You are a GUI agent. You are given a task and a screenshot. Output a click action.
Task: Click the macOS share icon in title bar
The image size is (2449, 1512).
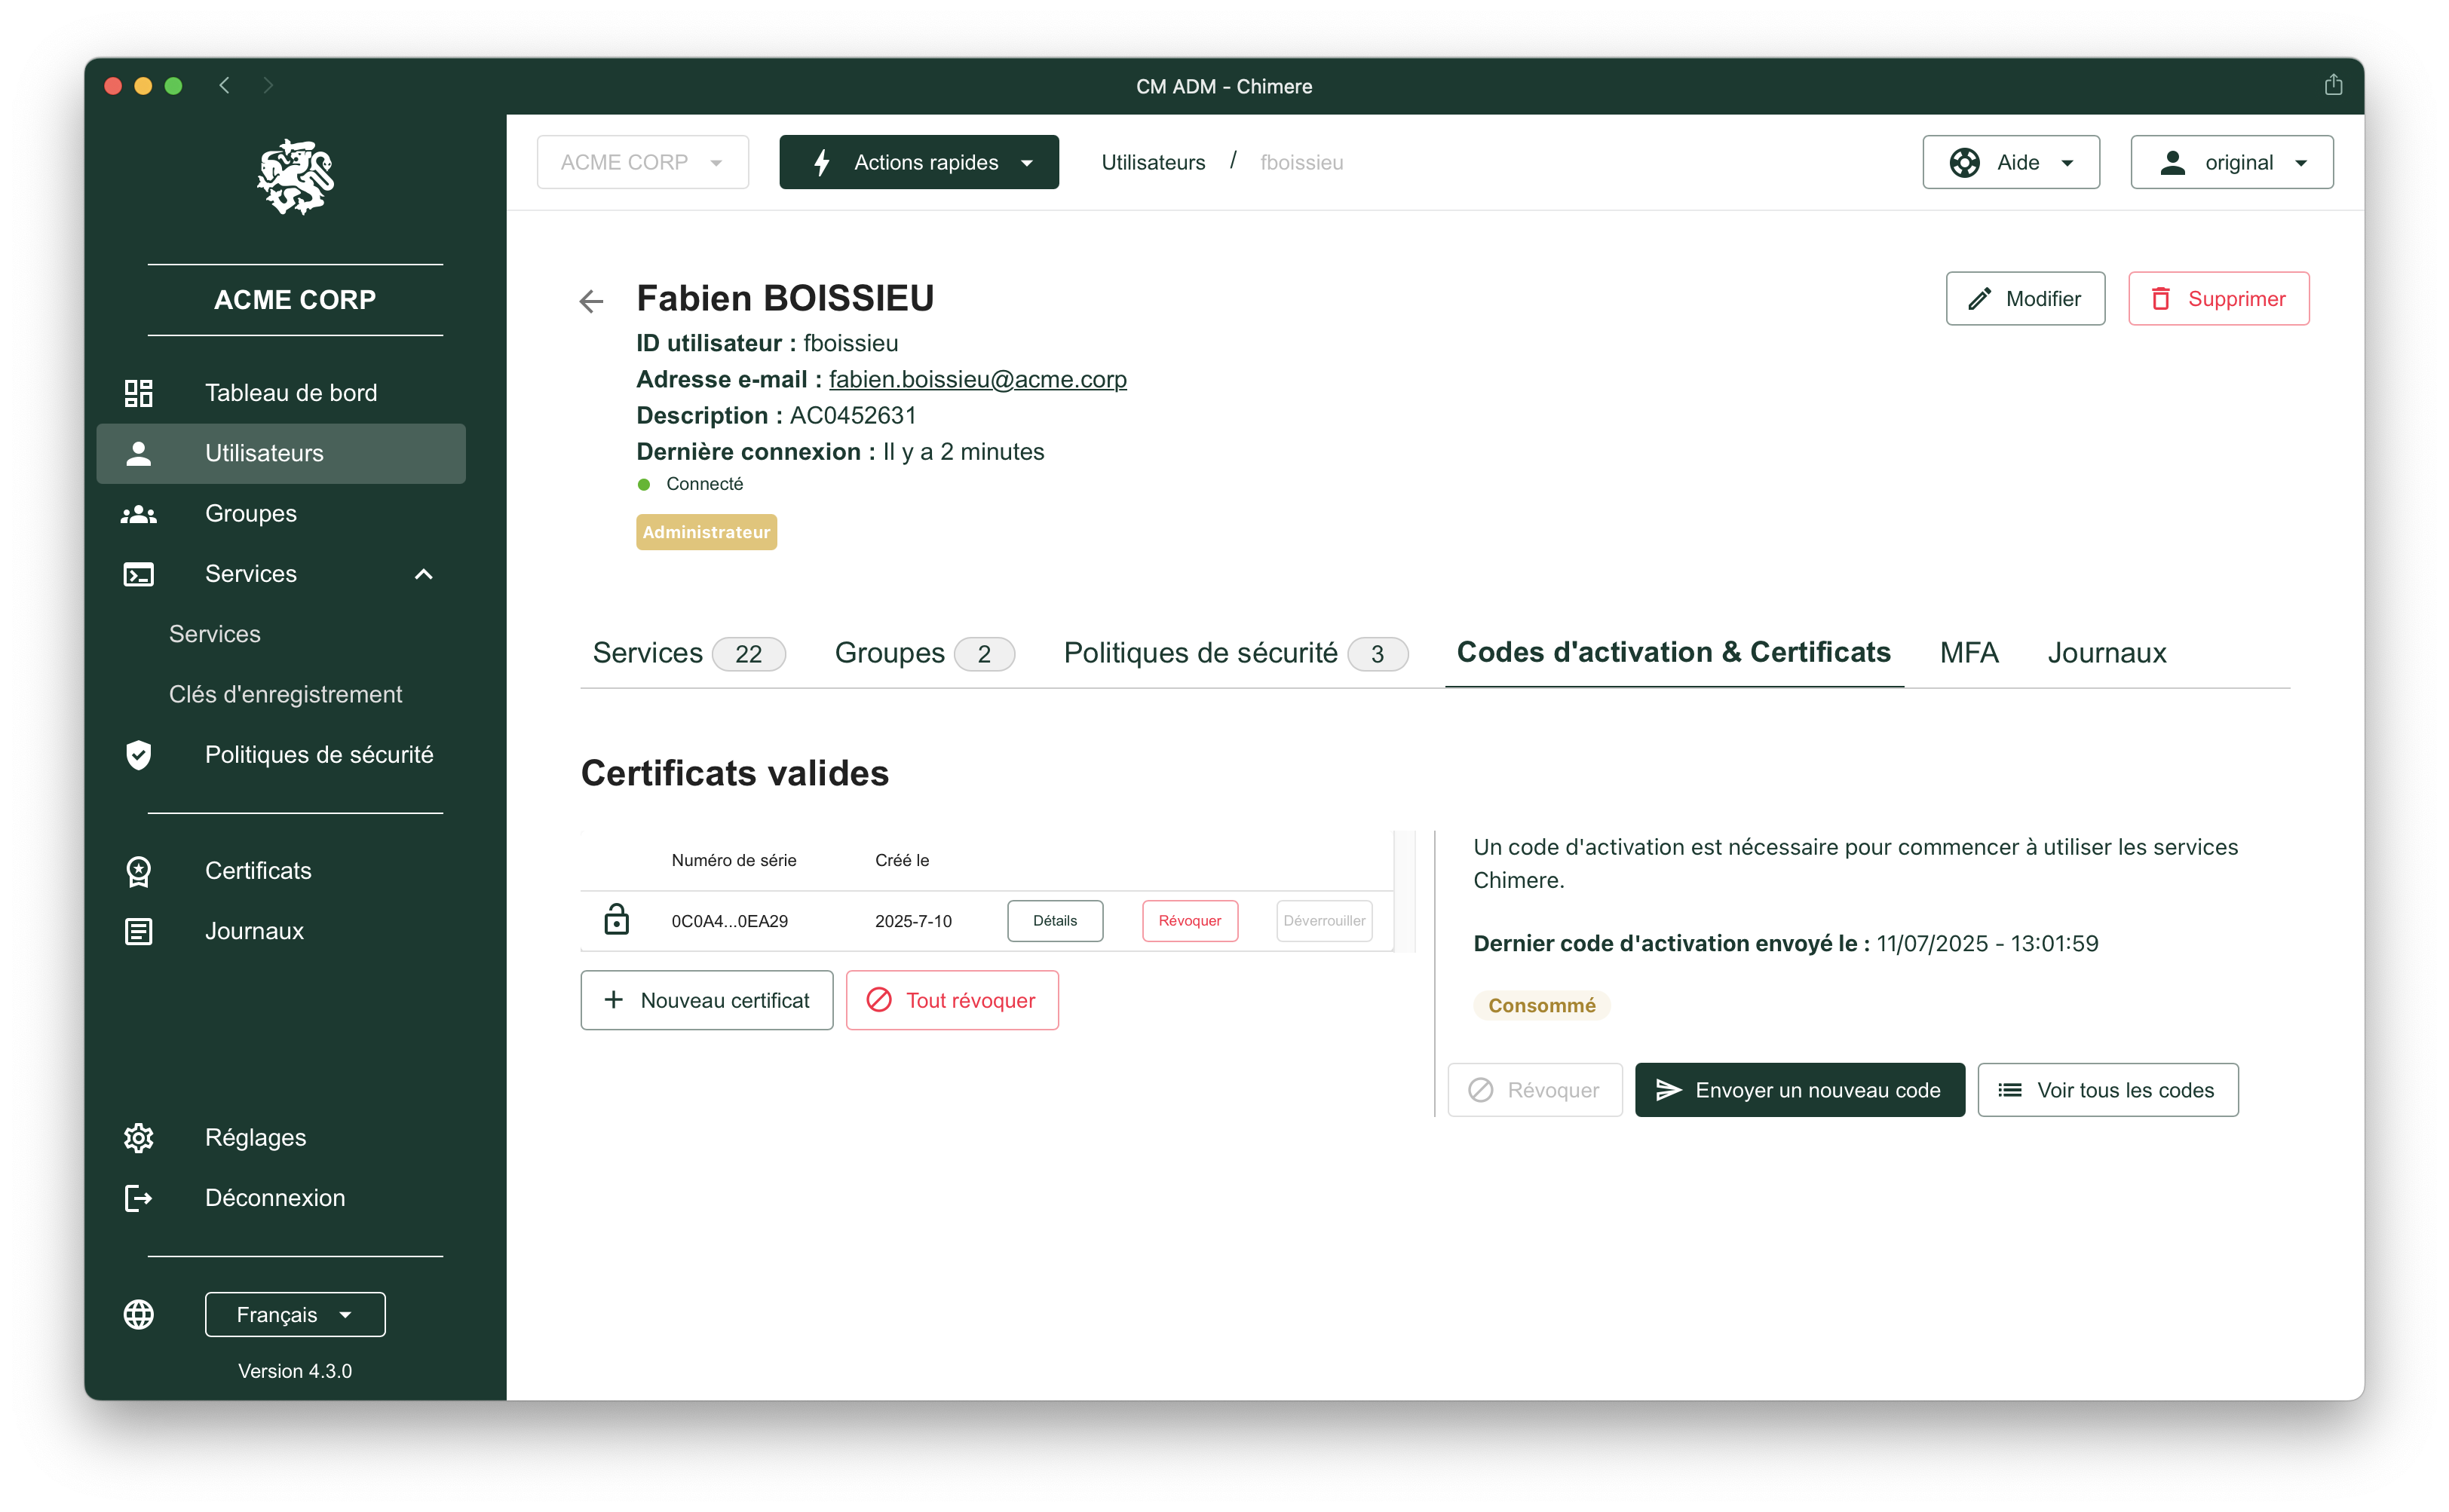point(2333,85)
